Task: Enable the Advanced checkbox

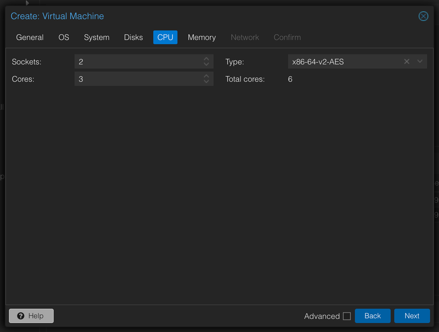Action: click(347, 316)
